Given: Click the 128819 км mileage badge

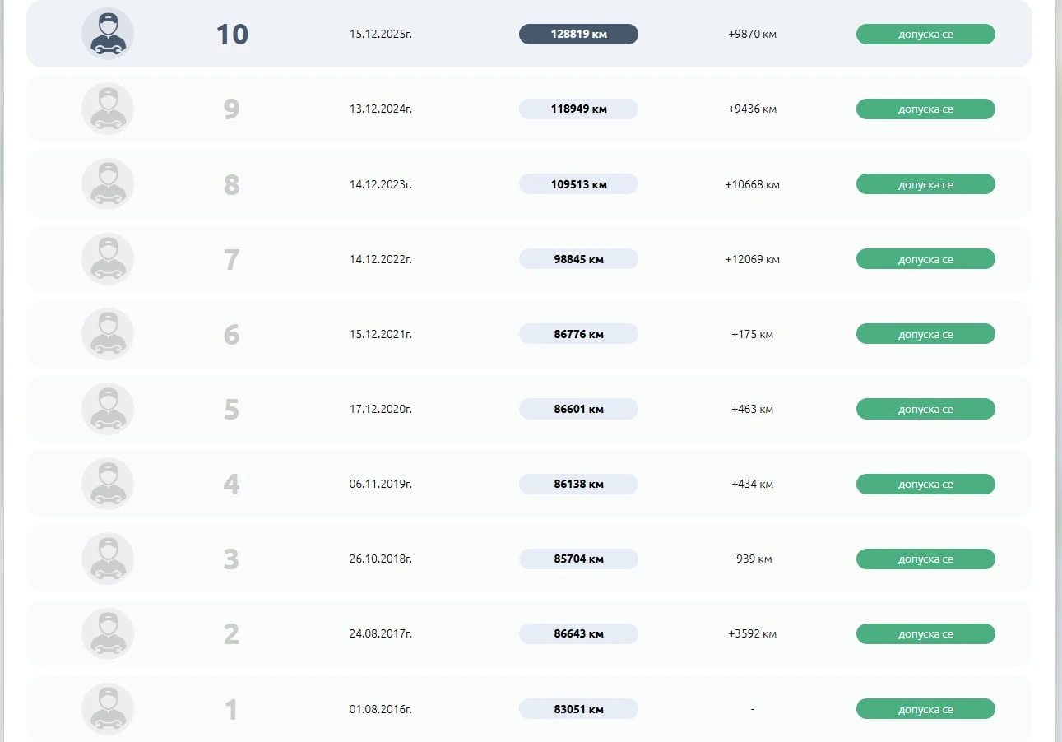Looking at the screenshot, I should (578, 35).
